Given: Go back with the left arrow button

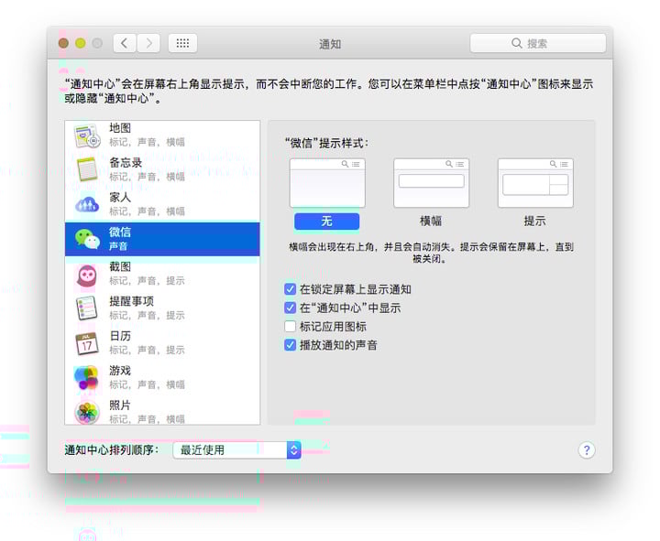Looking at the screenshot, I should [124, 43].
